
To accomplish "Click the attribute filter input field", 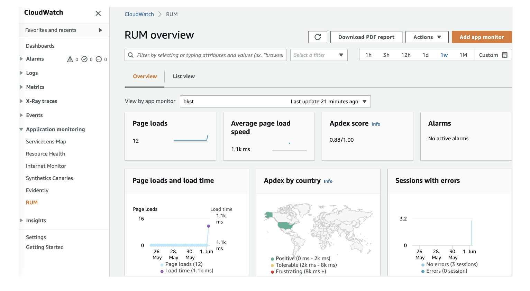I will click(208, 55).
